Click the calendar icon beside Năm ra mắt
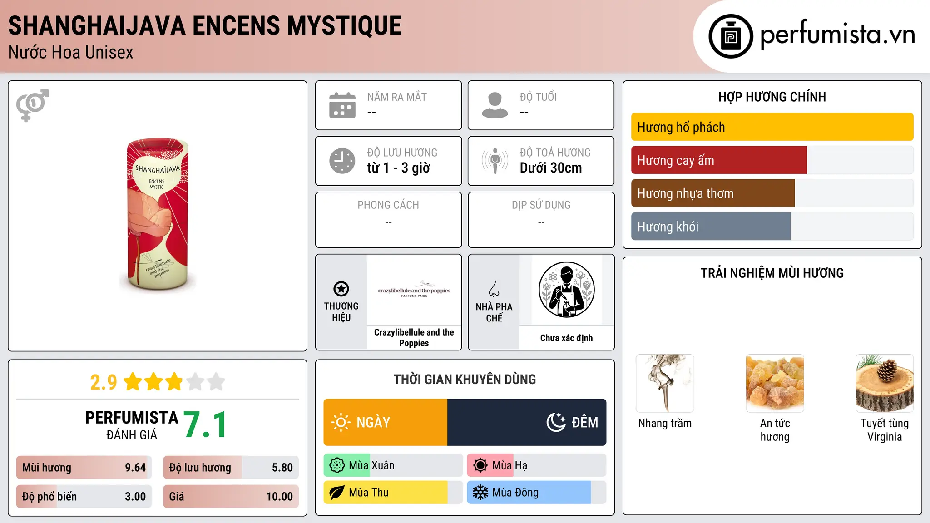The image size is (930, 523). pos(342,105)
